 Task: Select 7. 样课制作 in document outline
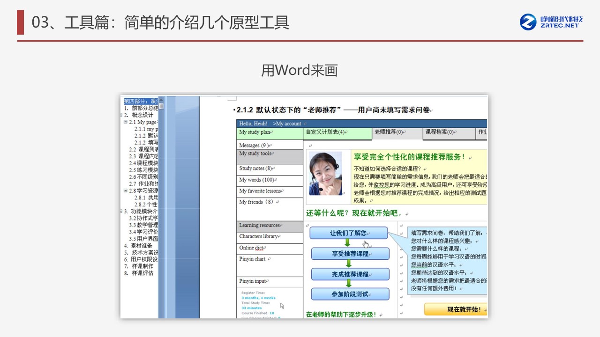coord(142,266)
